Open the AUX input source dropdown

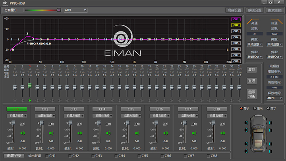point(75,10)
